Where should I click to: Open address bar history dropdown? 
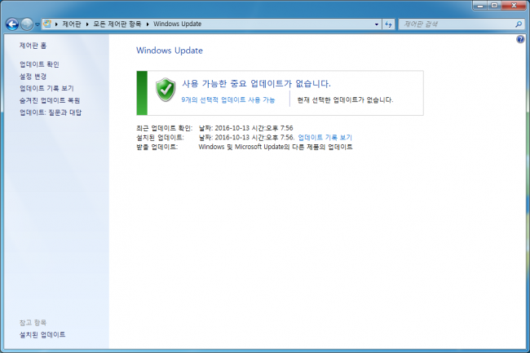(x=377, y=24)
